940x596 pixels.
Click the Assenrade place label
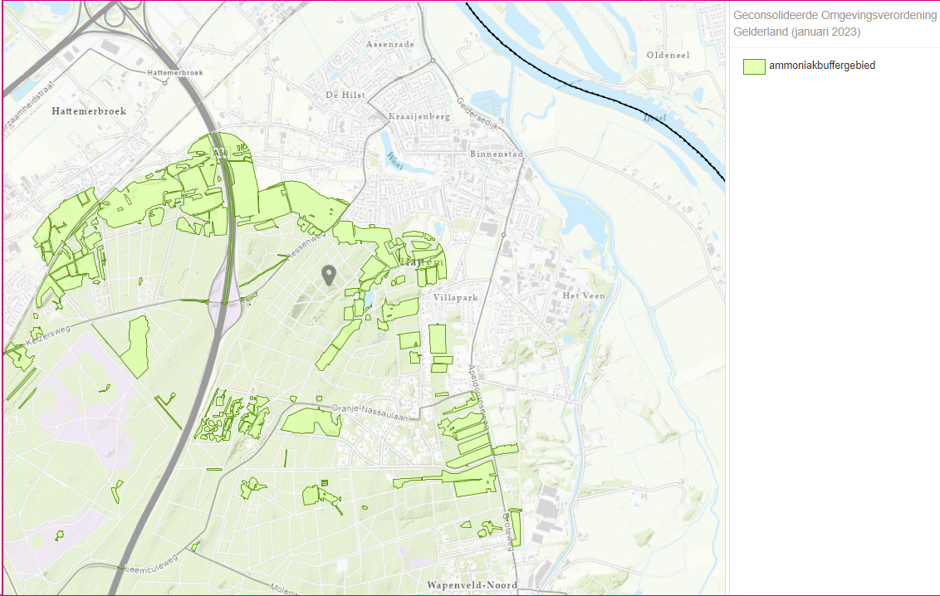pyautogui.click(x=389, y=44)
